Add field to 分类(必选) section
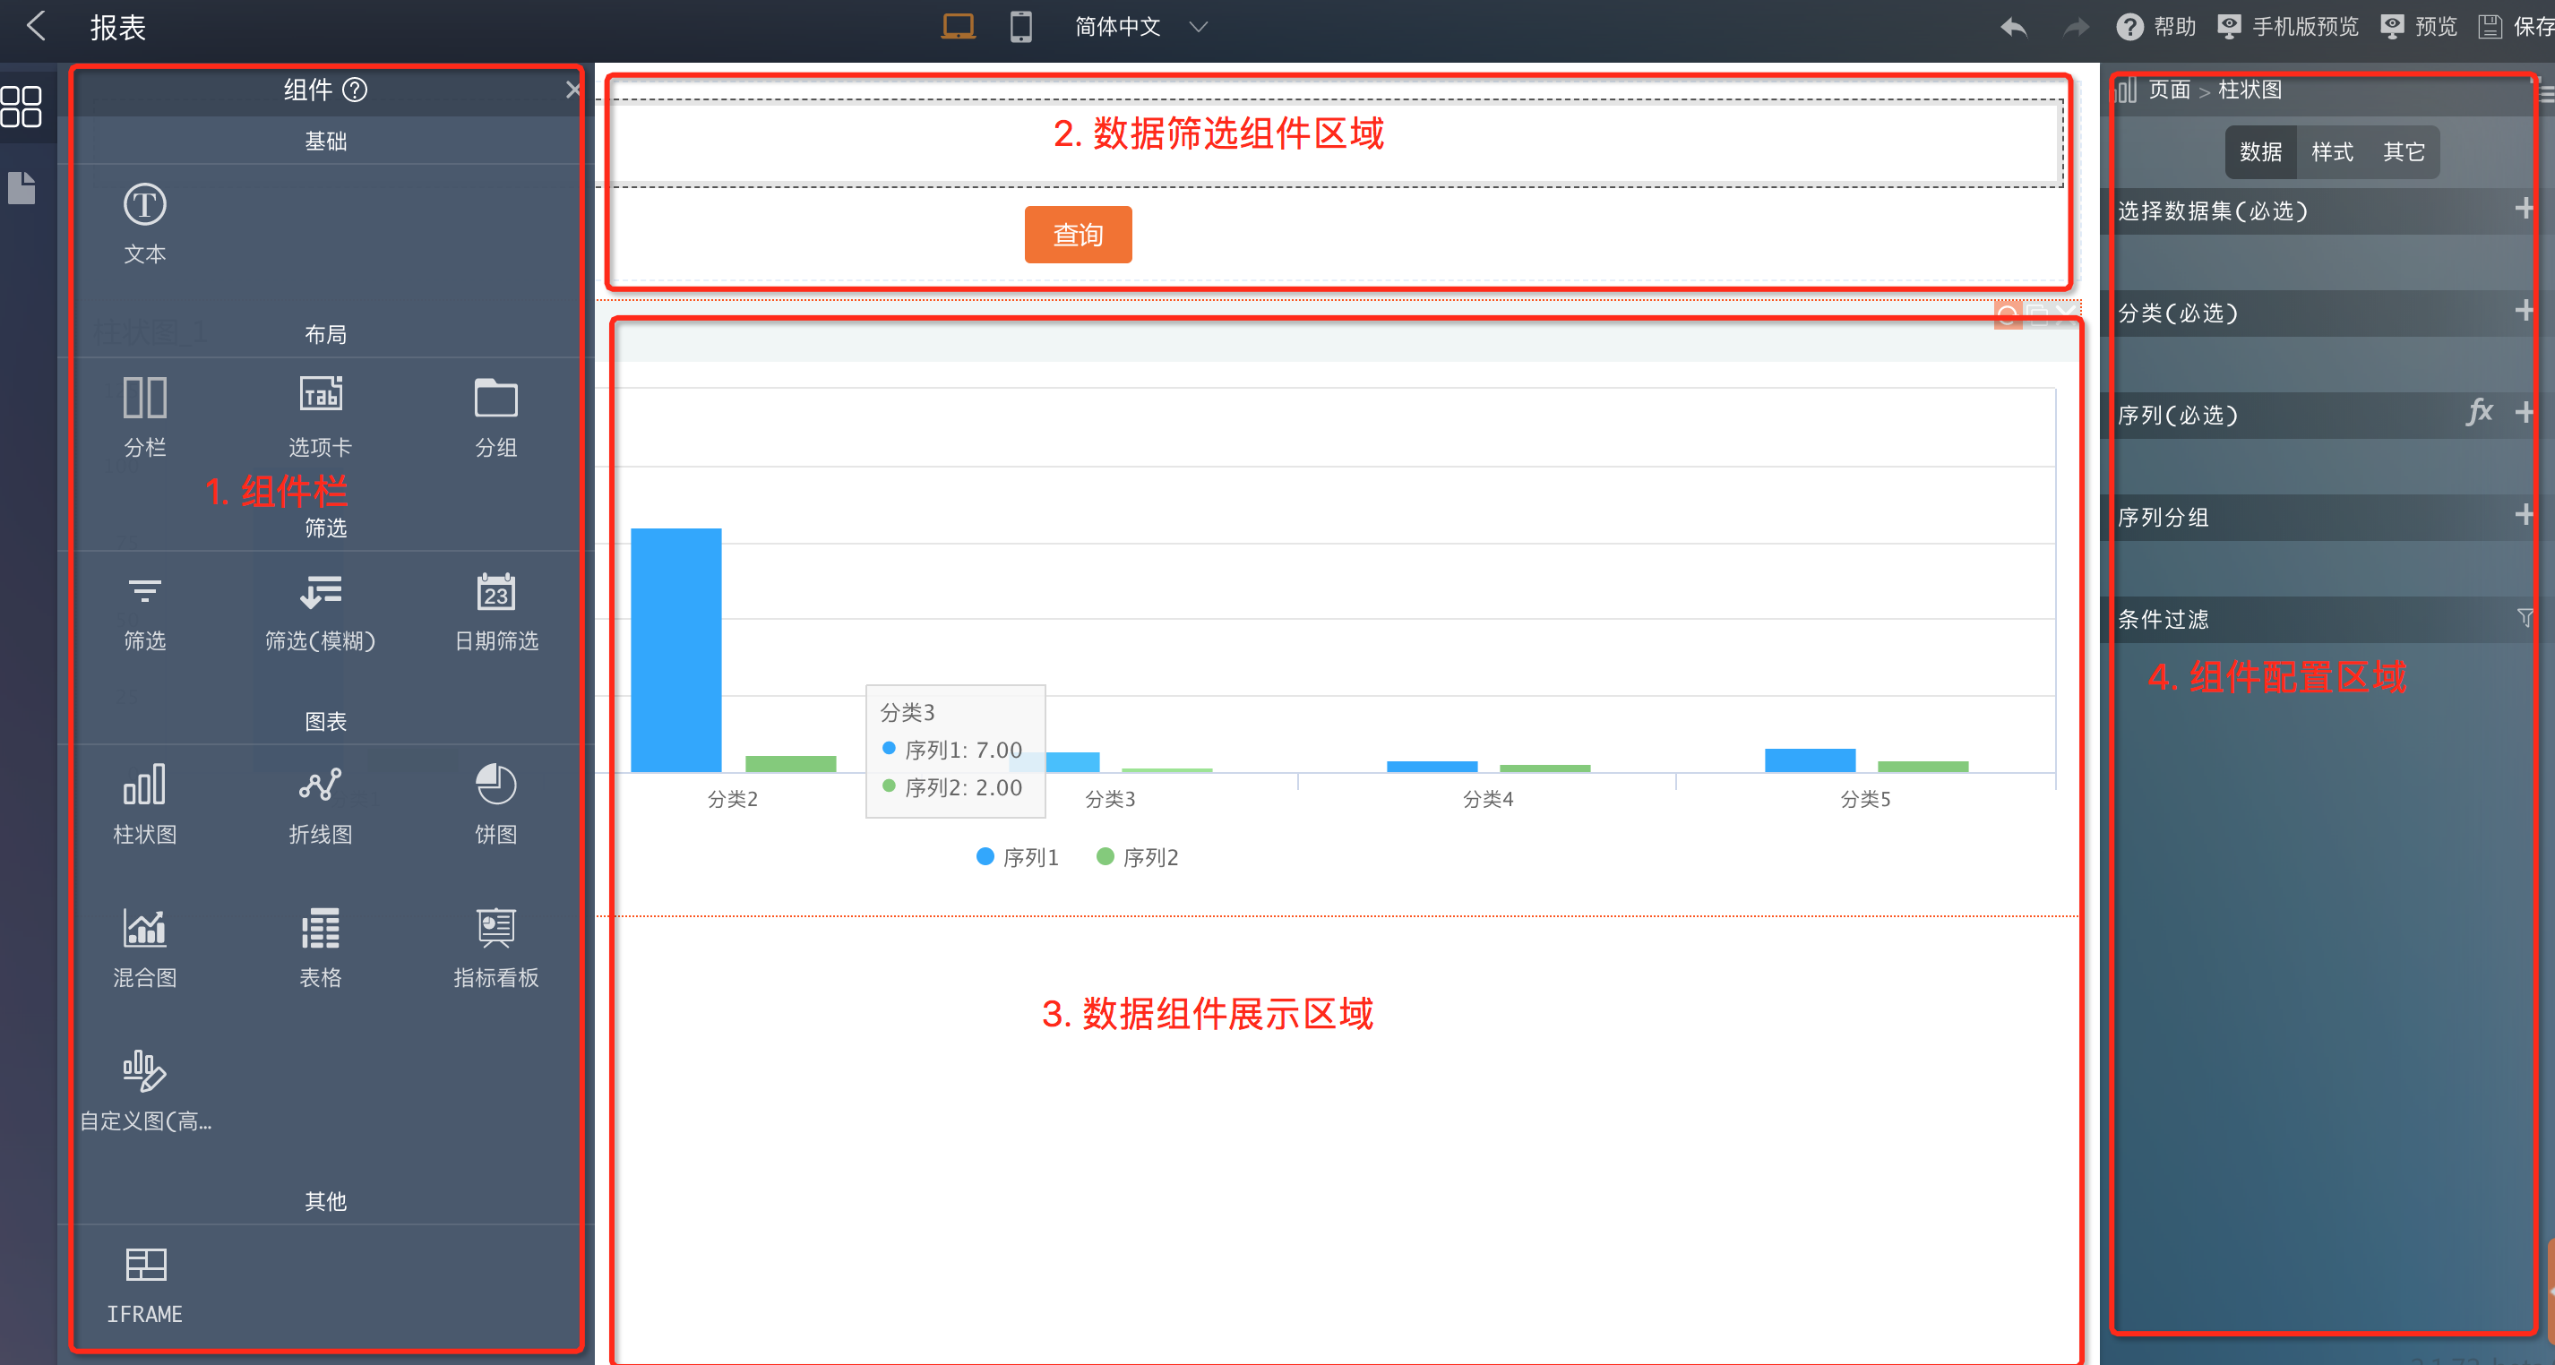 [2524, 312]
